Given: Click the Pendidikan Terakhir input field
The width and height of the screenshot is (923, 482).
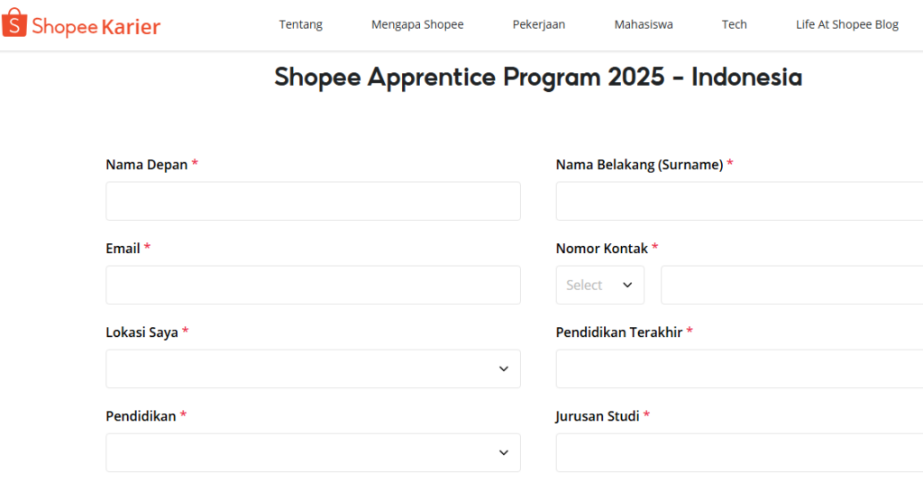Looking at the screenshot, I should point(739,369).
